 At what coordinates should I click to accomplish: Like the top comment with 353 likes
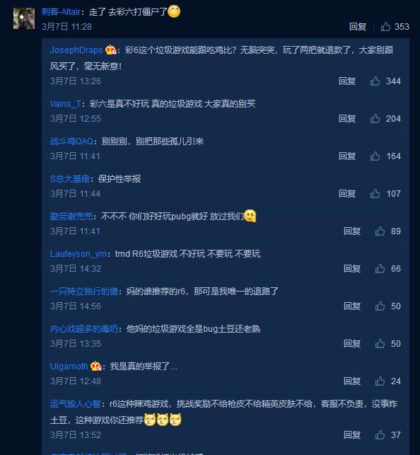click(x=385, y=27)
